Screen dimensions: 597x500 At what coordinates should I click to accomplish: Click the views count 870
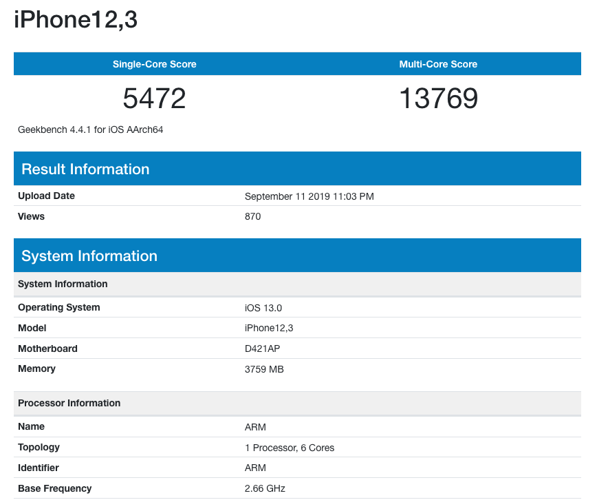click(253, 216)
